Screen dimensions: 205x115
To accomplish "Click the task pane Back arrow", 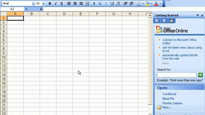I will pos(157,21).
